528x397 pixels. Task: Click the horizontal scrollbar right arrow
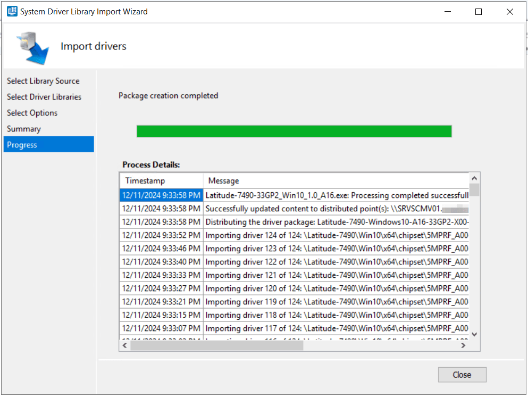463,345
